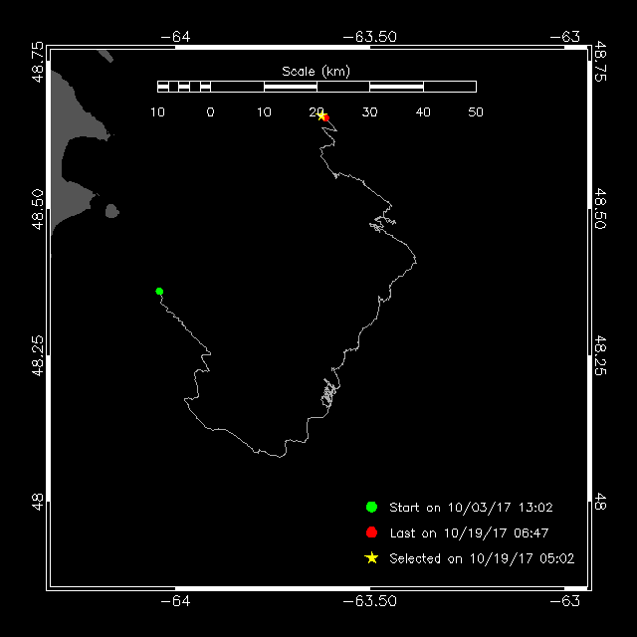
Task: Click the top axis label -63.50
Action: coord(369,37)
